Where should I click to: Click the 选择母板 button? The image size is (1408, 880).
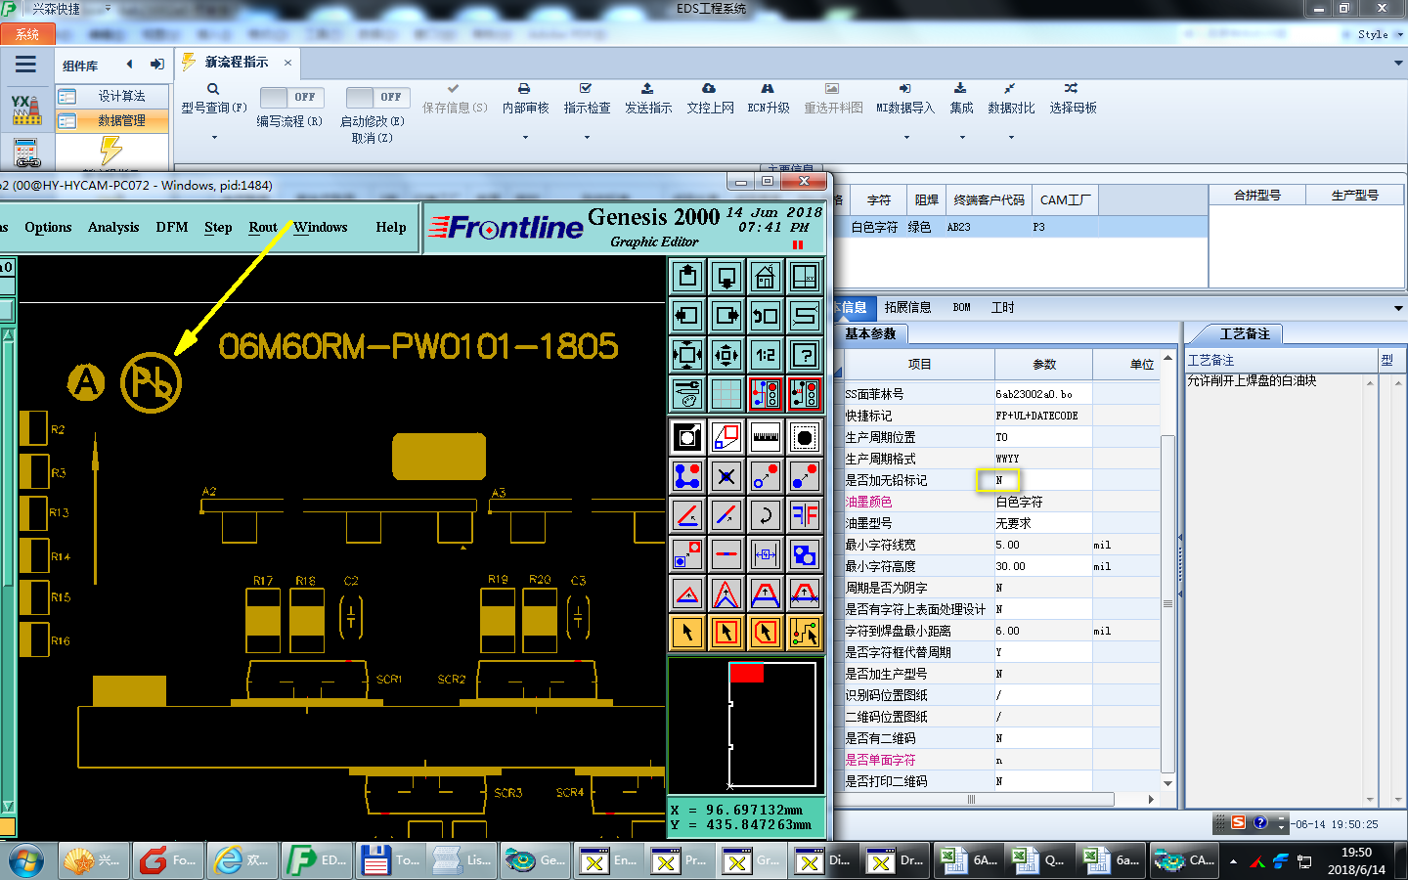pyautogui.click(x=1073, y=99)
